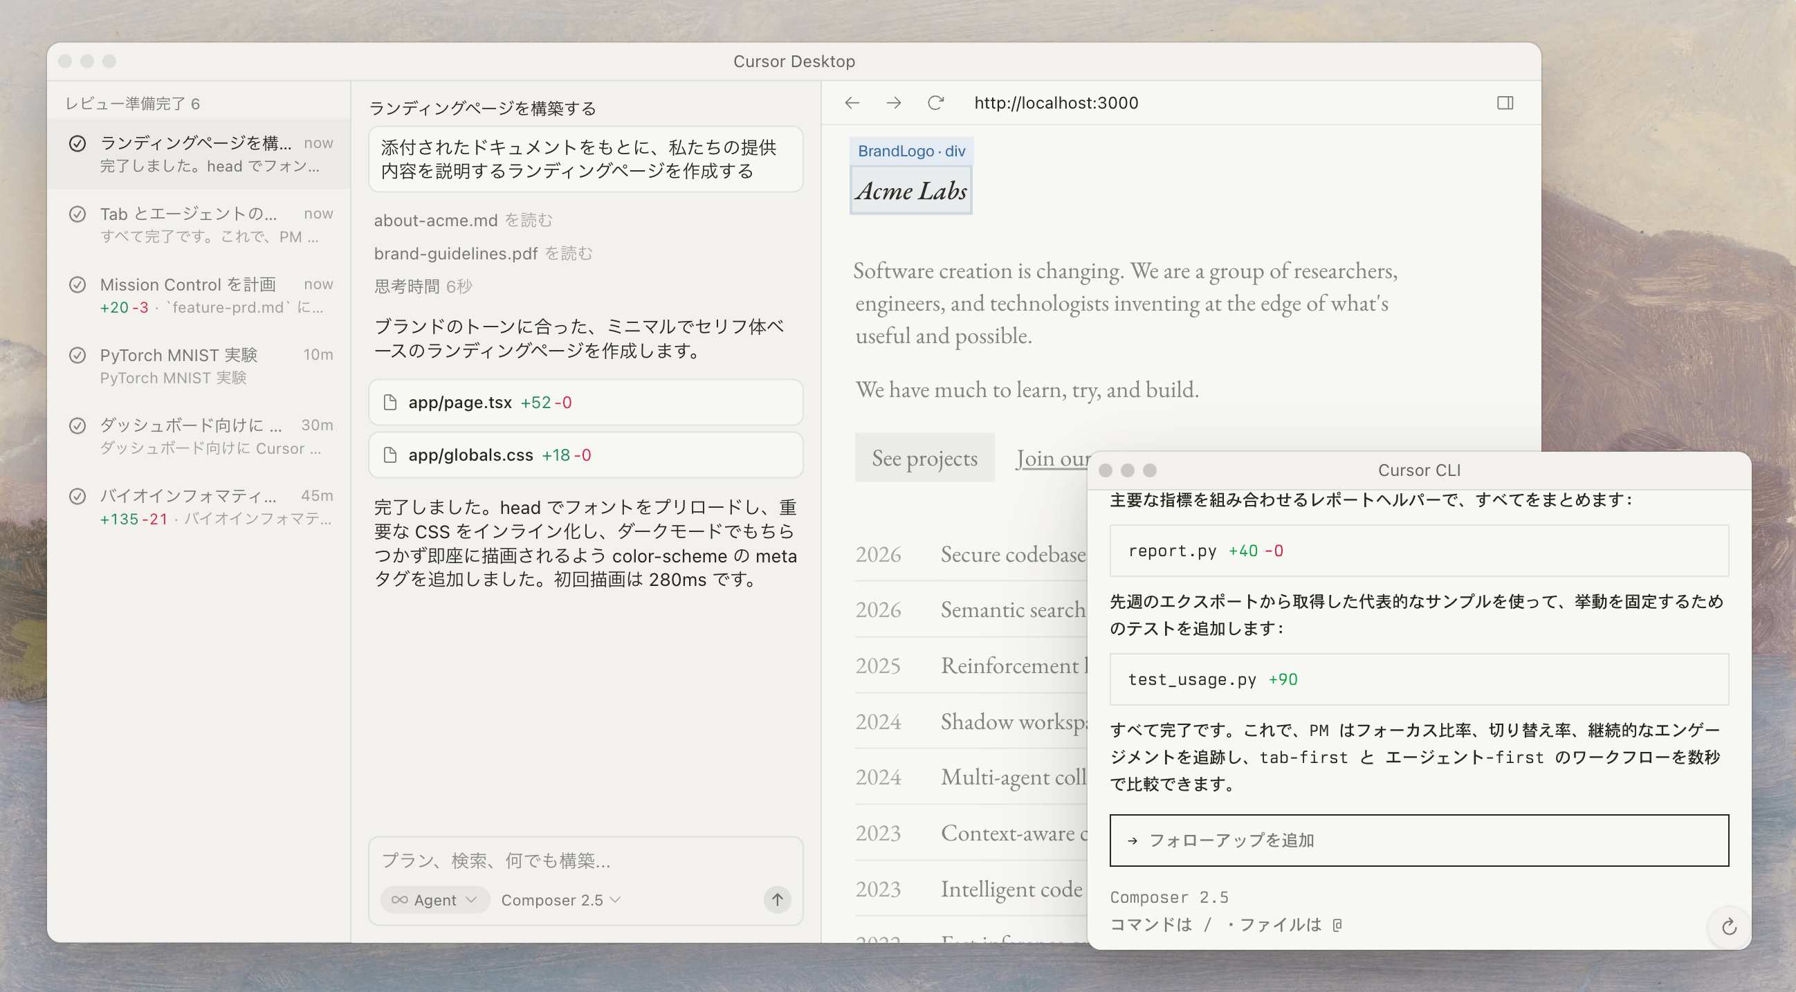Image resolution: width=1796 pixels, height=992 pixels.
Task: Click the レビュー準備完了 6 section header
Action: tap(132, 103)
